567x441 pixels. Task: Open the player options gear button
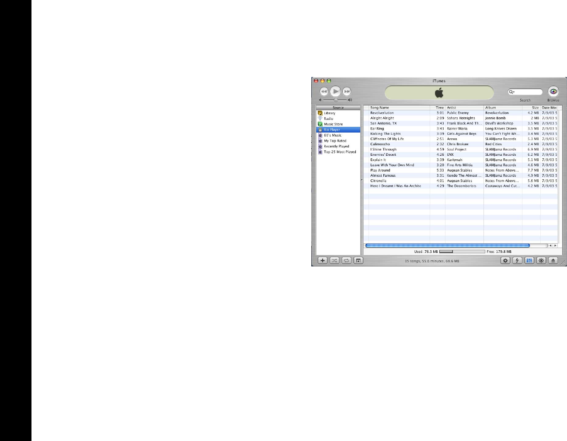point(505,261)
